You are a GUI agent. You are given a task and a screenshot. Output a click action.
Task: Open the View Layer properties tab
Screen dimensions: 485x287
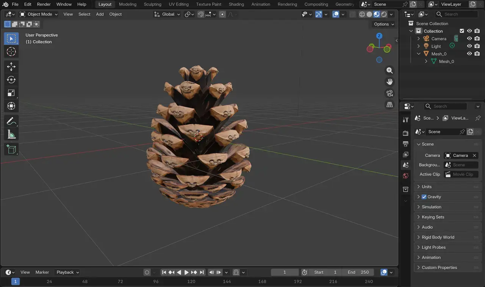click(x=405, y=154)
